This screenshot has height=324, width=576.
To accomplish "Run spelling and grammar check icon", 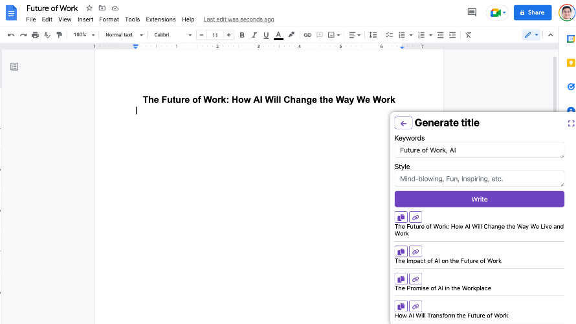I will [x=47, y=35].
